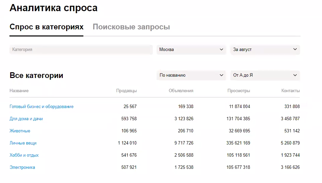The image size is (322, 183).
Task: Open the Москва city dropdown
Action: point(191,50)
